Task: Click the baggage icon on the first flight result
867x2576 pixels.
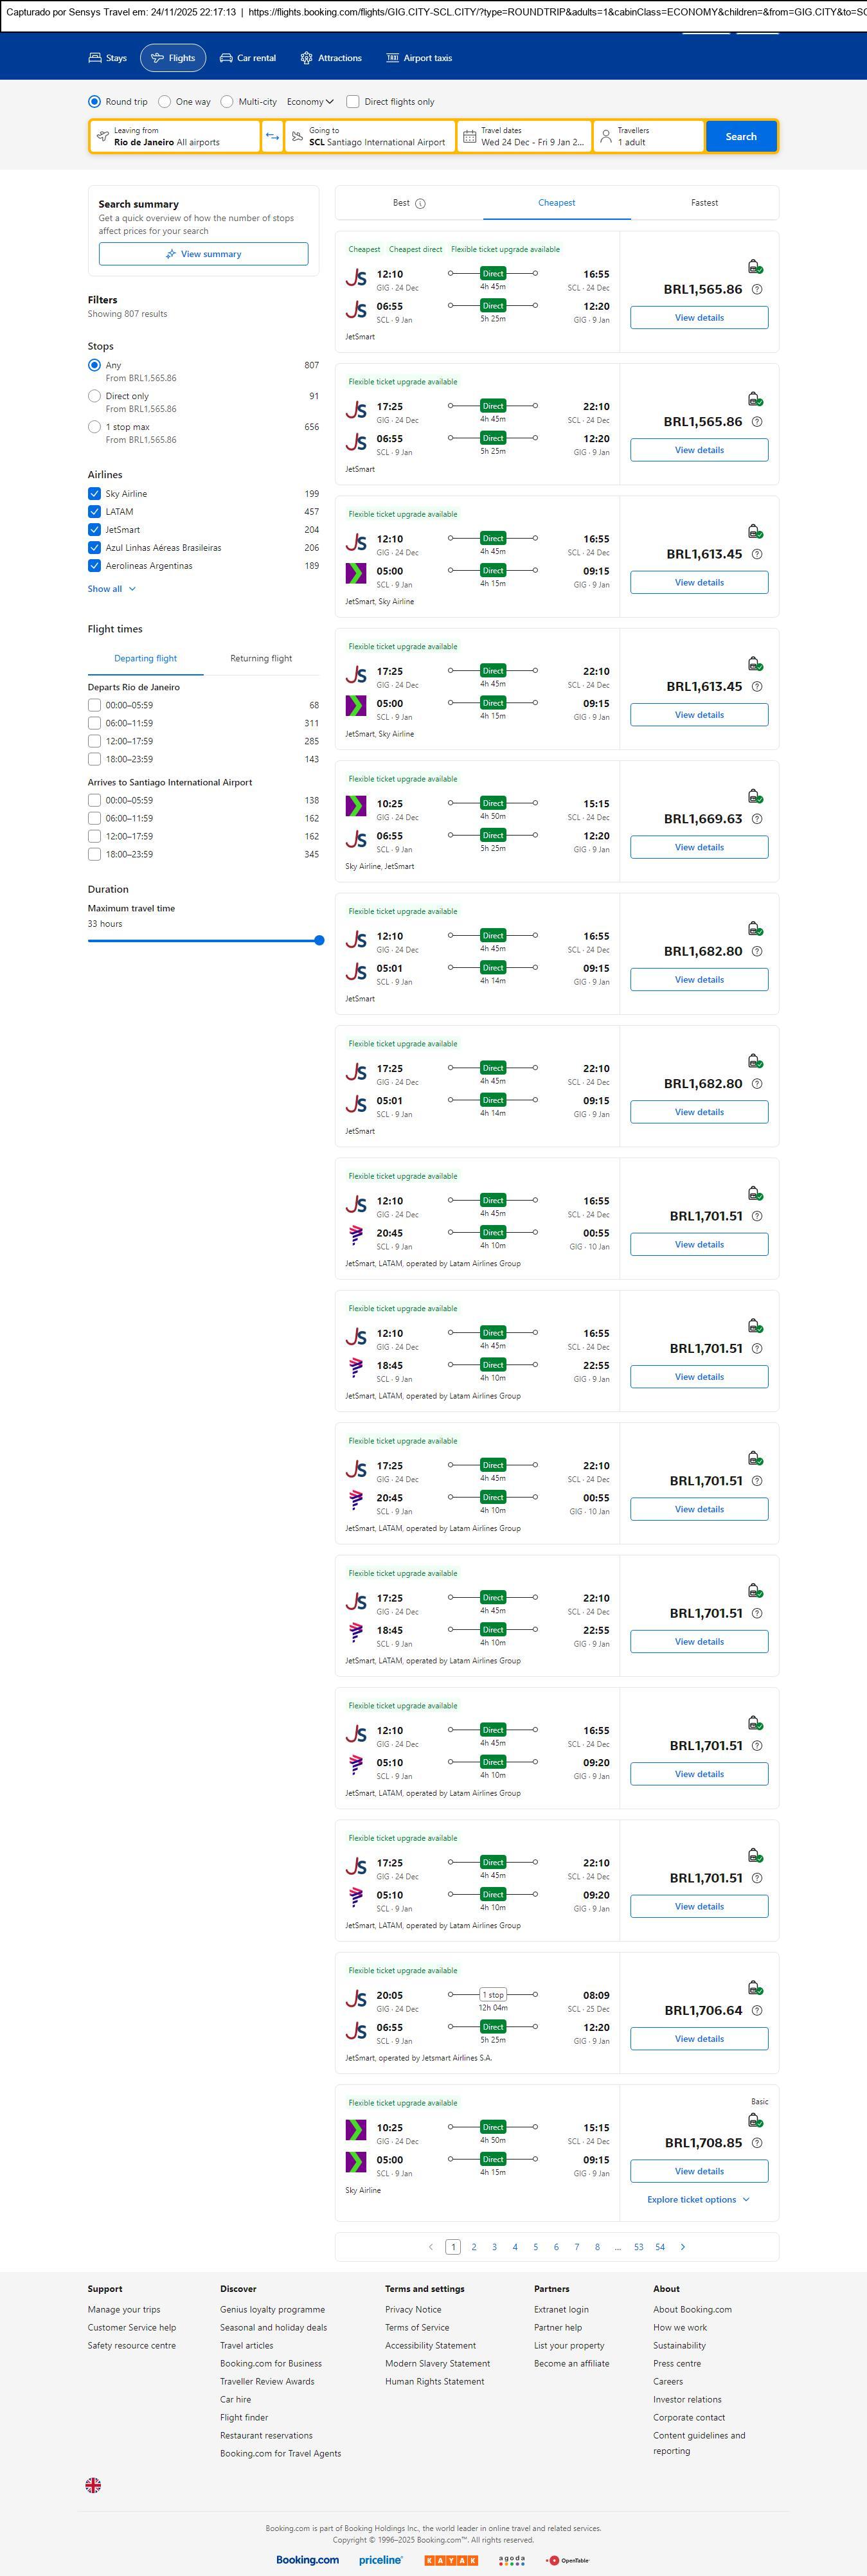Action: click(x=755, y=267)
